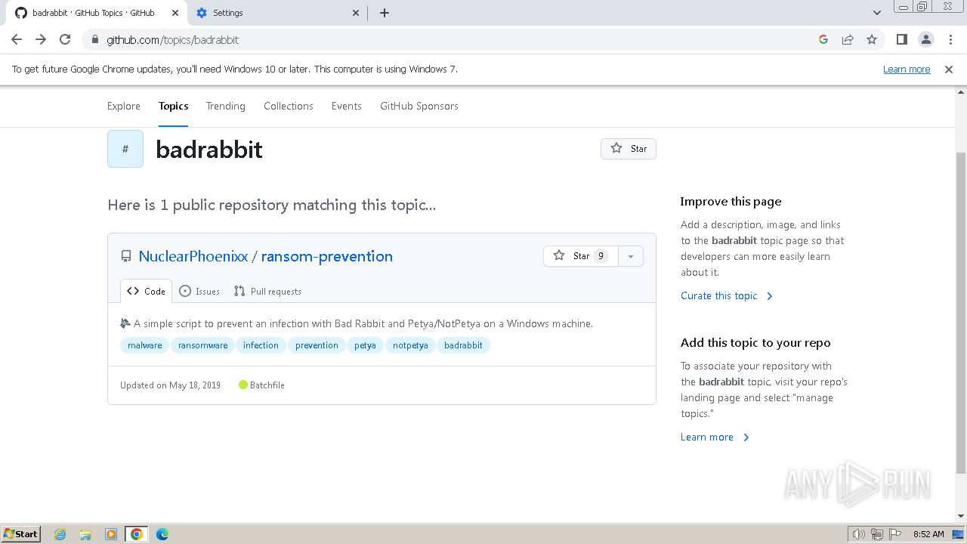Open the Windows Start menu

click(21, 533)
